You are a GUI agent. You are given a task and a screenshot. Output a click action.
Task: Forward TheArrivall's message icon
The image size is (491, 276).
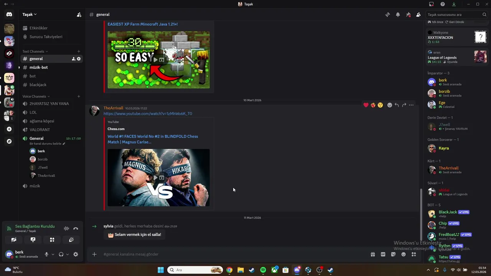coord(404,105)
